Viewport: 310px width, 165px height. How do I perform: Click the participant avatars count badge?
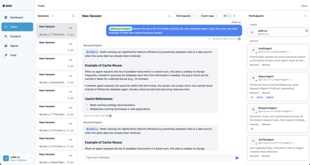tap(229, 16)
